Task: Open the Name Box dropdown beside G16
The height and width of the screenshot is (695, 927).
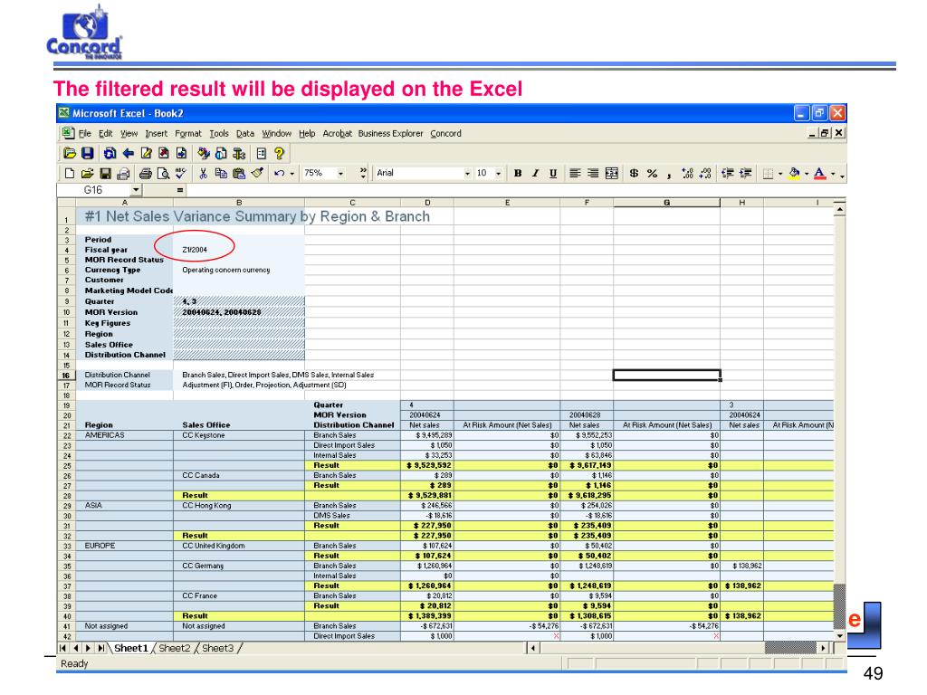Action: click(x=137, y=190)
